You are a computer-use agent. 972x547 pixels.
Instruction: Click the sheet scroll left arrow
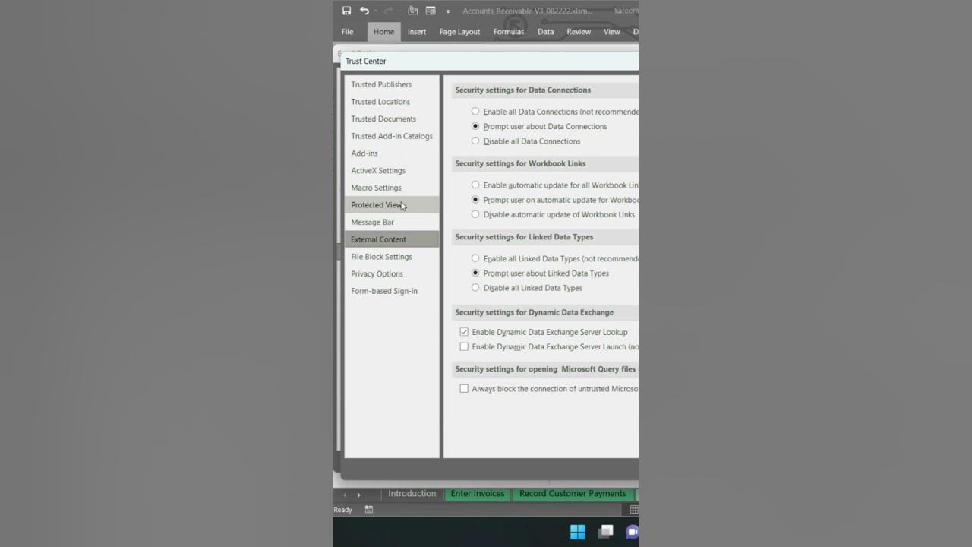[x=344, y=495]
